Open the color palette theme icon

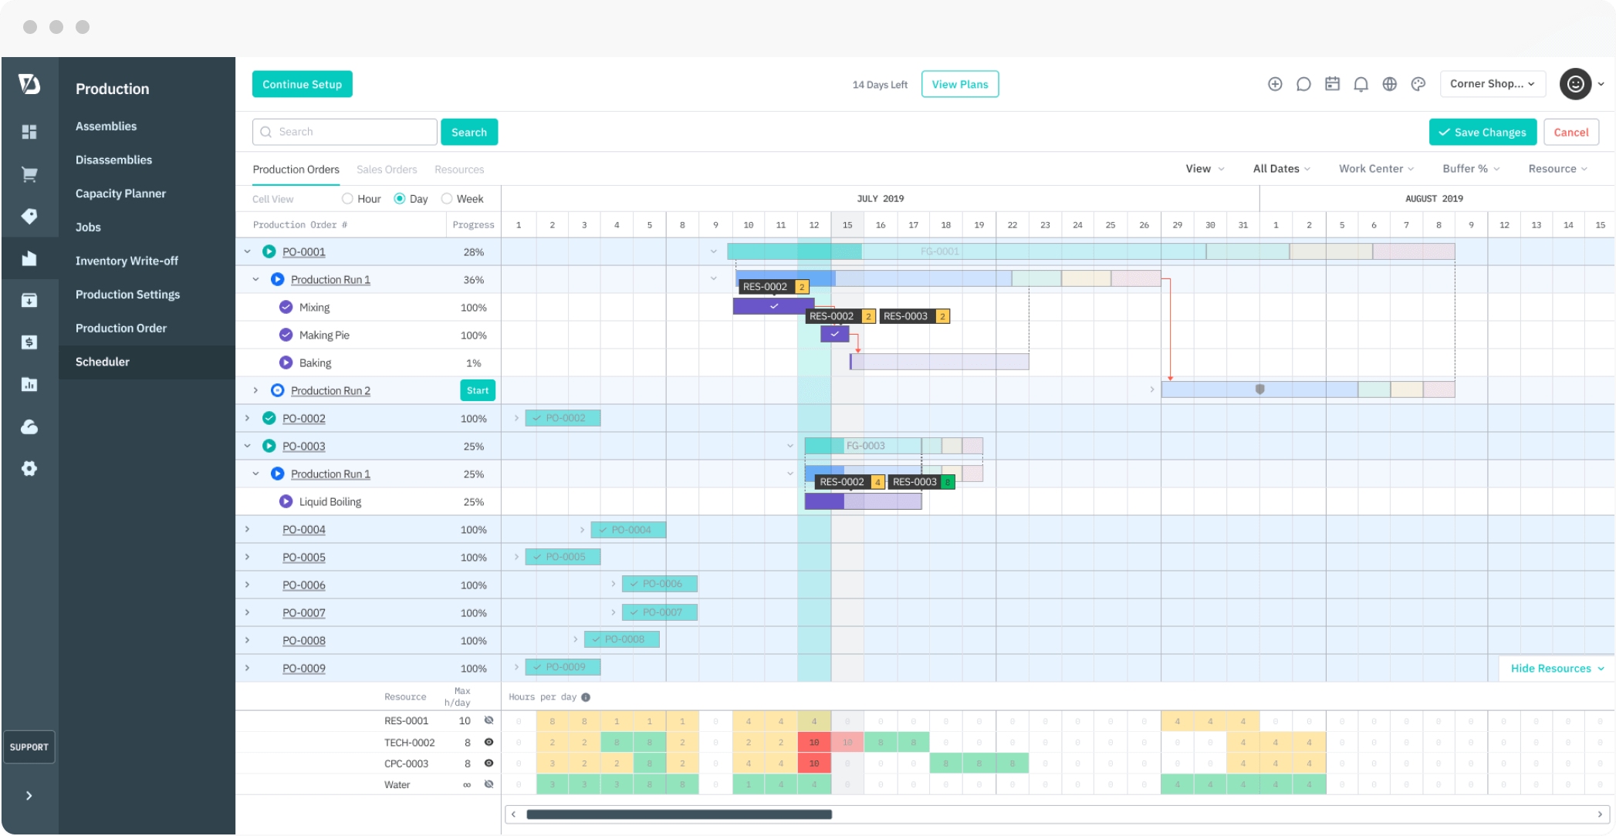click(1418, 84)
